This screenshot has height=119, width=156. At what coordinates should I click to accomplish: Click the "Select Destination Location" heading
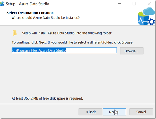point(30,13)
